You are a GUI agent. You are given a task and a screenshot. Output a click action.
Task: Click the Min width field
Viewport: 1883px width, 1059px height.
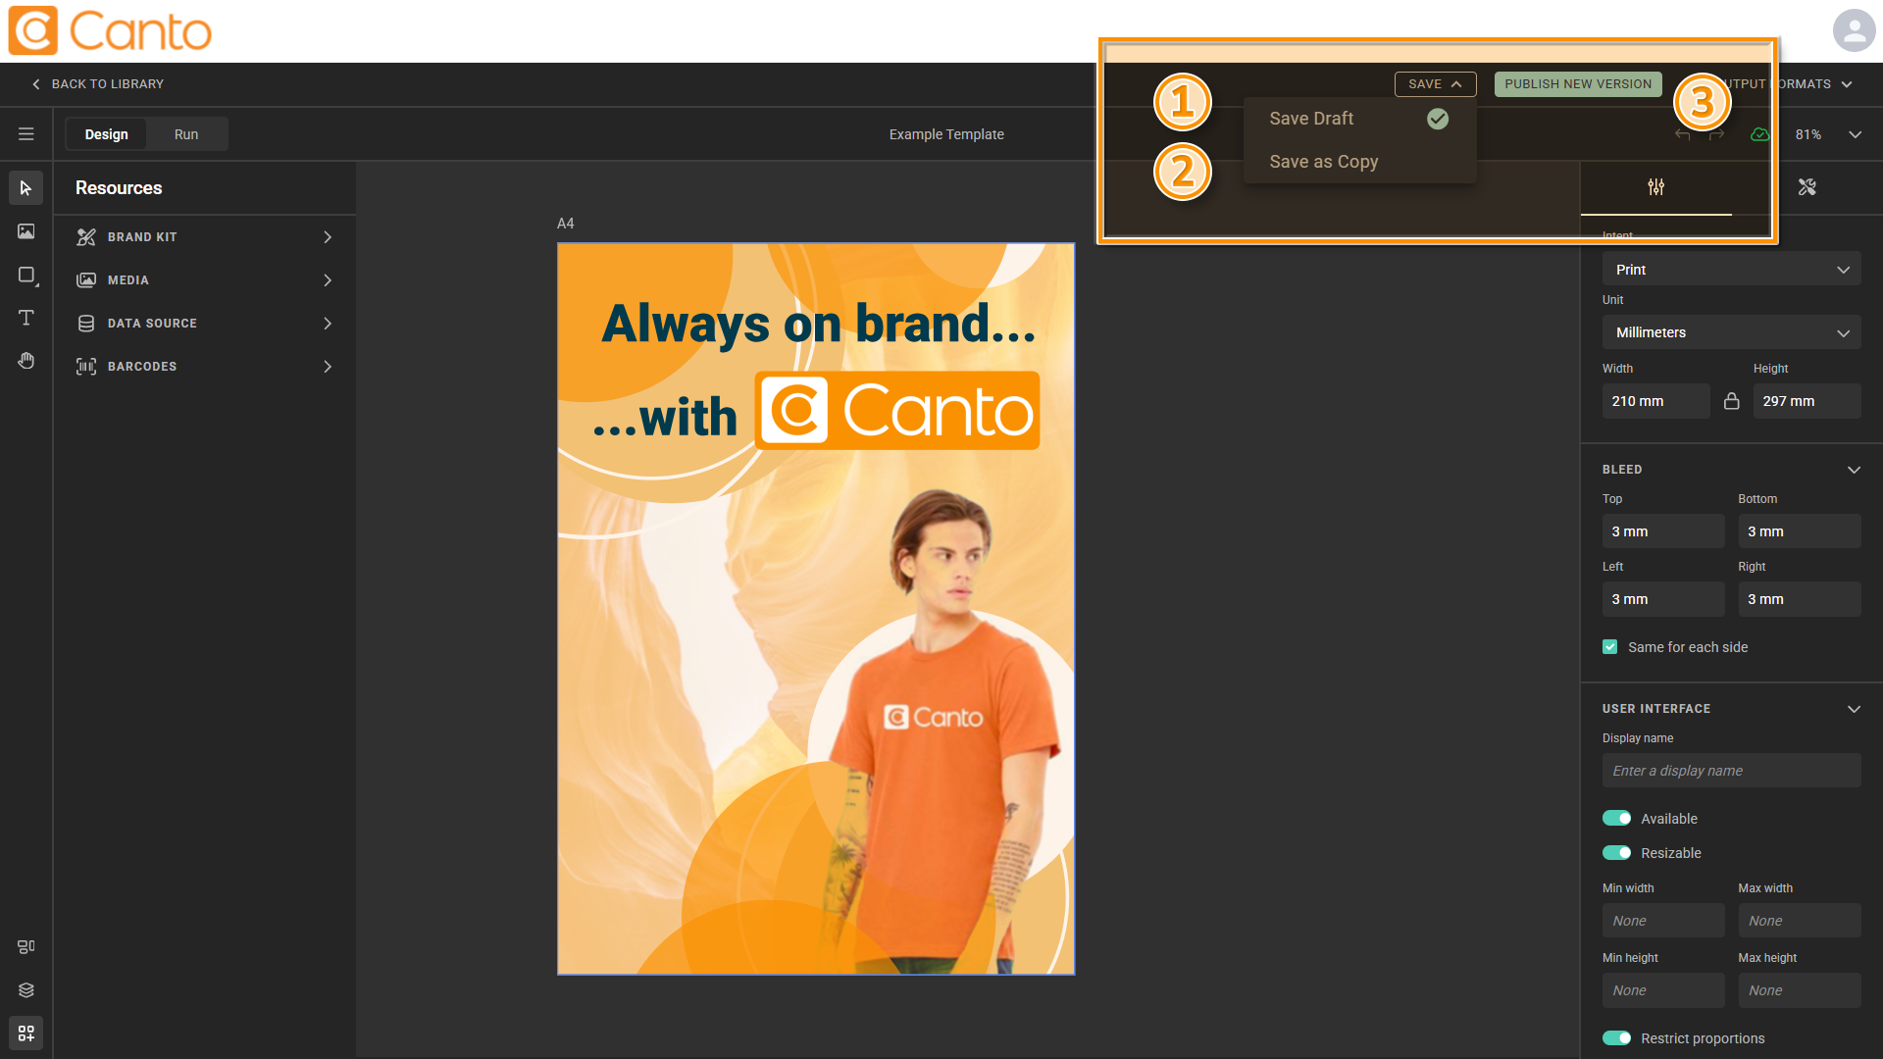pyautogui.click(x=1663, y=921)
